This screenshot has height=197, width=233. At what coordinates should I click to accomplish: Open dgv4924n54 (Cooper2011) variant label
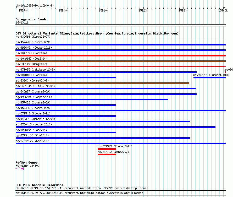pos(34,48)
